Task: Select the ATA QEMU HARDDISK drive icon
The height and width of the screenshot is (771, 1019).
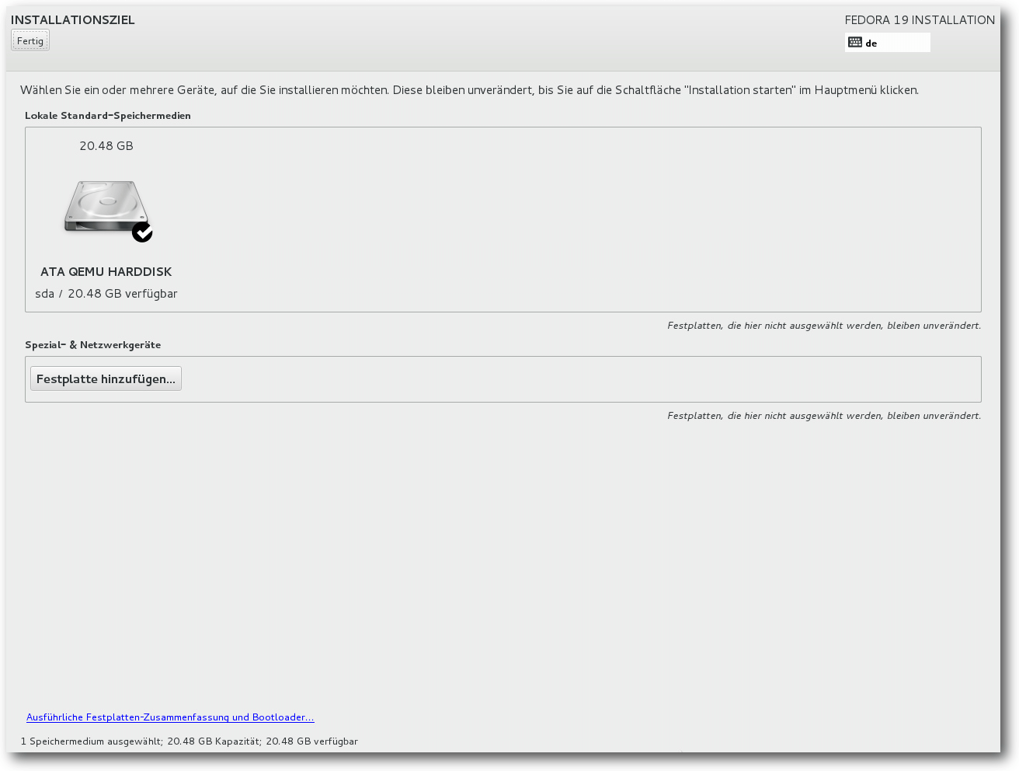Action: [x=106, y=207]
